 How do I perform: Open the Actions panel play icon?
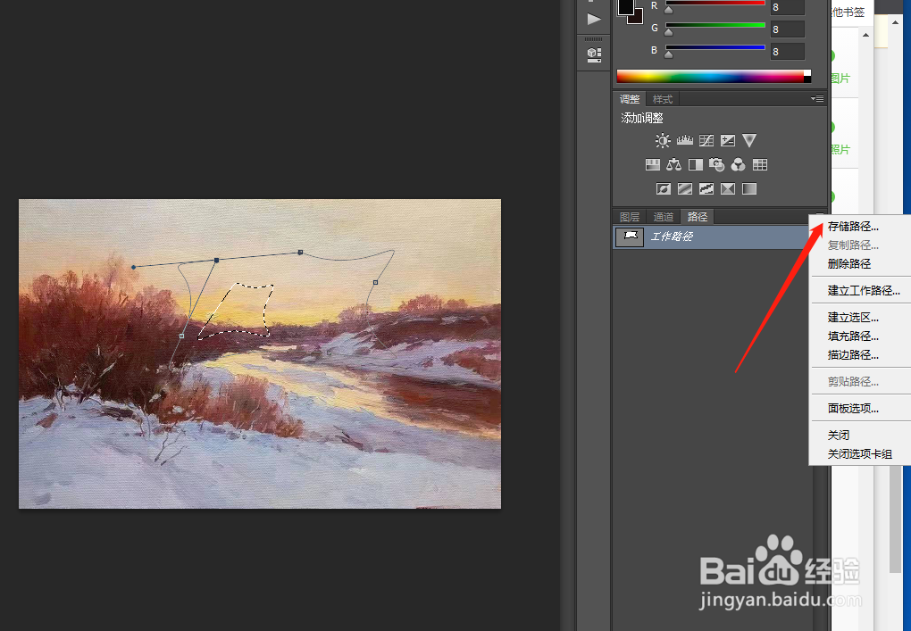pyautogui.click(x=594, y=19)
